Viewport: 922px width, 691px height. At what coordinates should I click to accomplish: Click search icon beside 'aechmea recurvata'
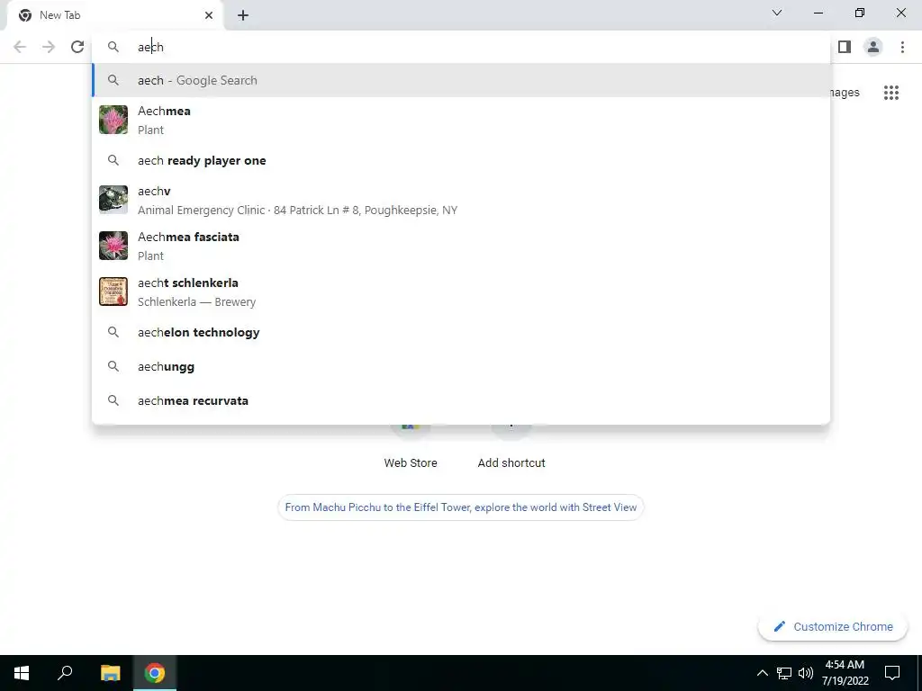tap(113, 400)
